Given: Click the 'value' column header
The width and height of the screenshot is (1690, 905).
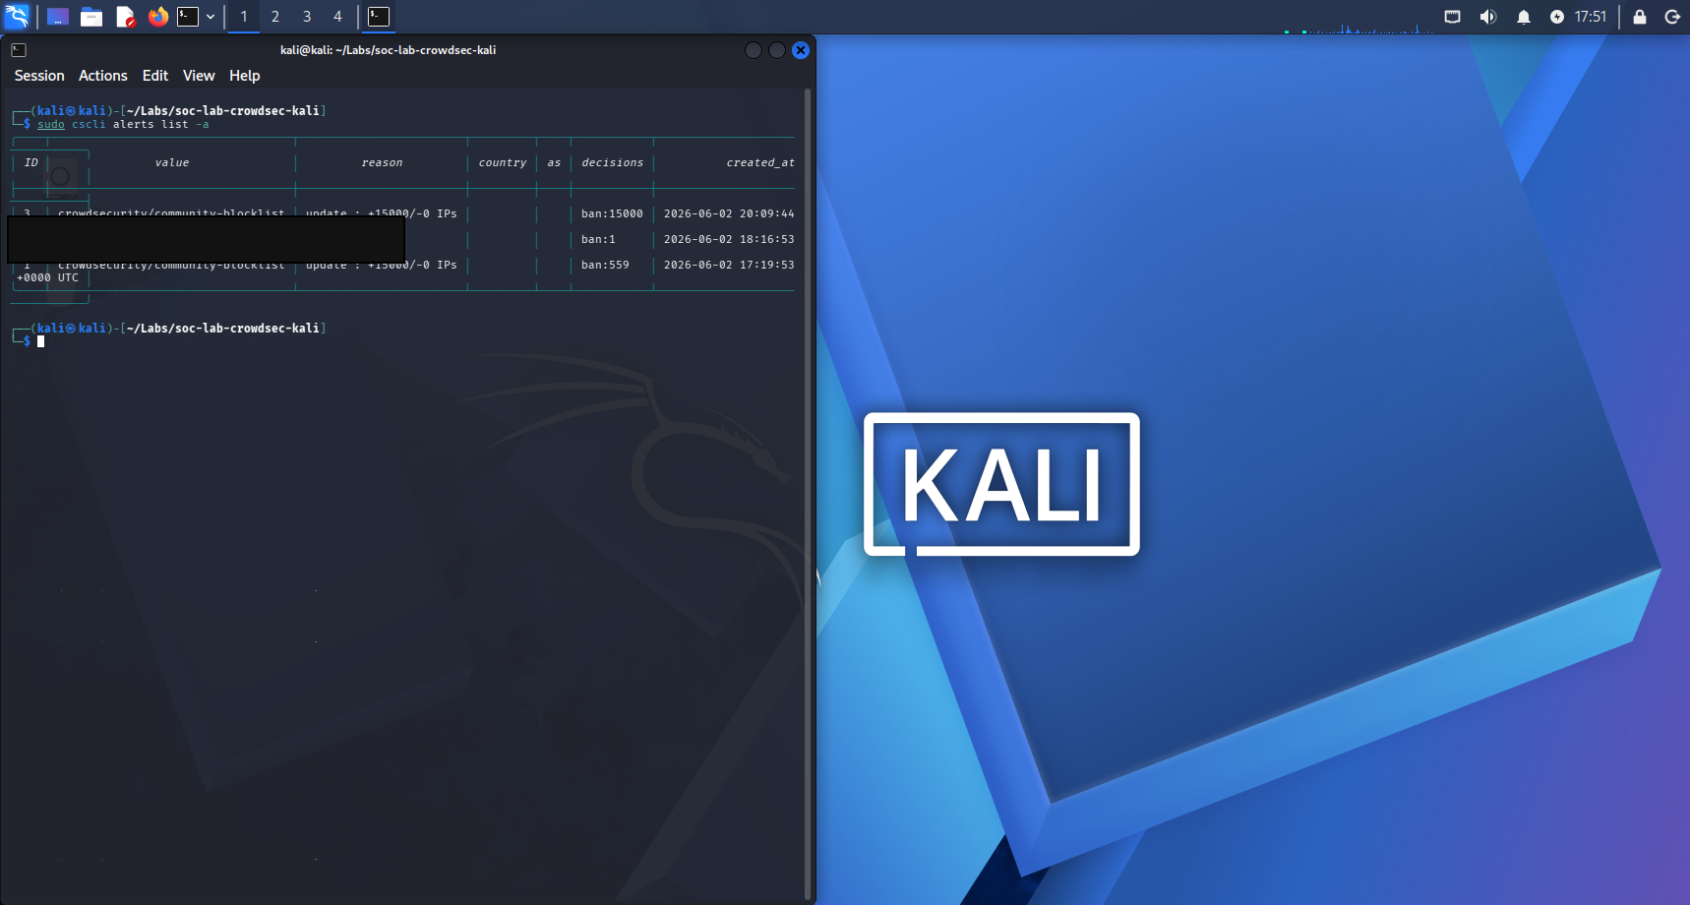Looking at the screenshot, I should 172,163.
